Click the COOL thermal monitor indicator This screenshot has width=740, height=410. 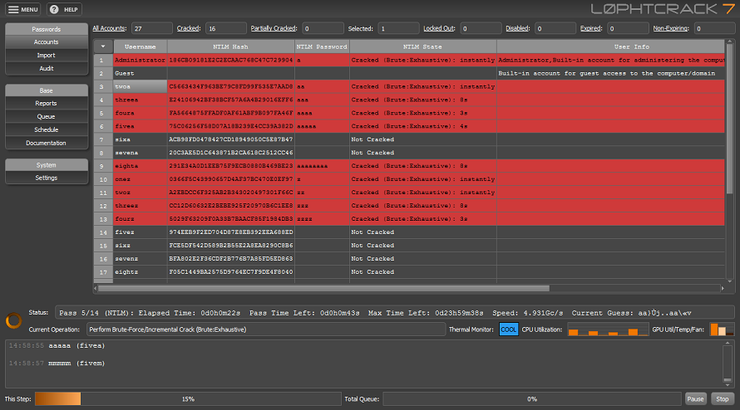tap(508, 329)
